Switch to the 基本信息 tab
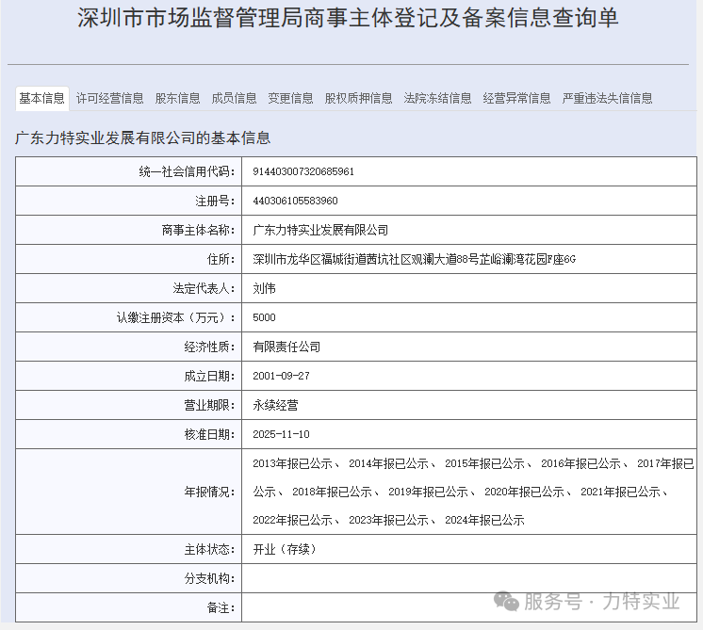The image size is (703, 630). (x=42, y=98)
